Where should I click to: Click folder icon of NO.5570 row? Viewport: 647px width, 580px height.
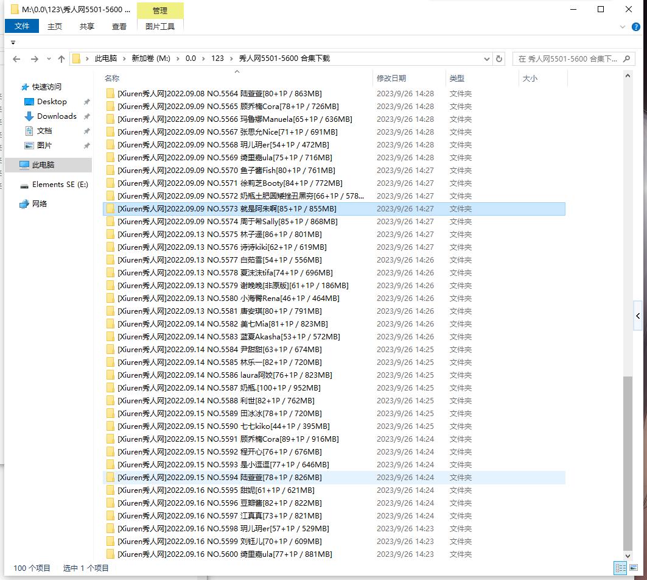tap(110, 170)
